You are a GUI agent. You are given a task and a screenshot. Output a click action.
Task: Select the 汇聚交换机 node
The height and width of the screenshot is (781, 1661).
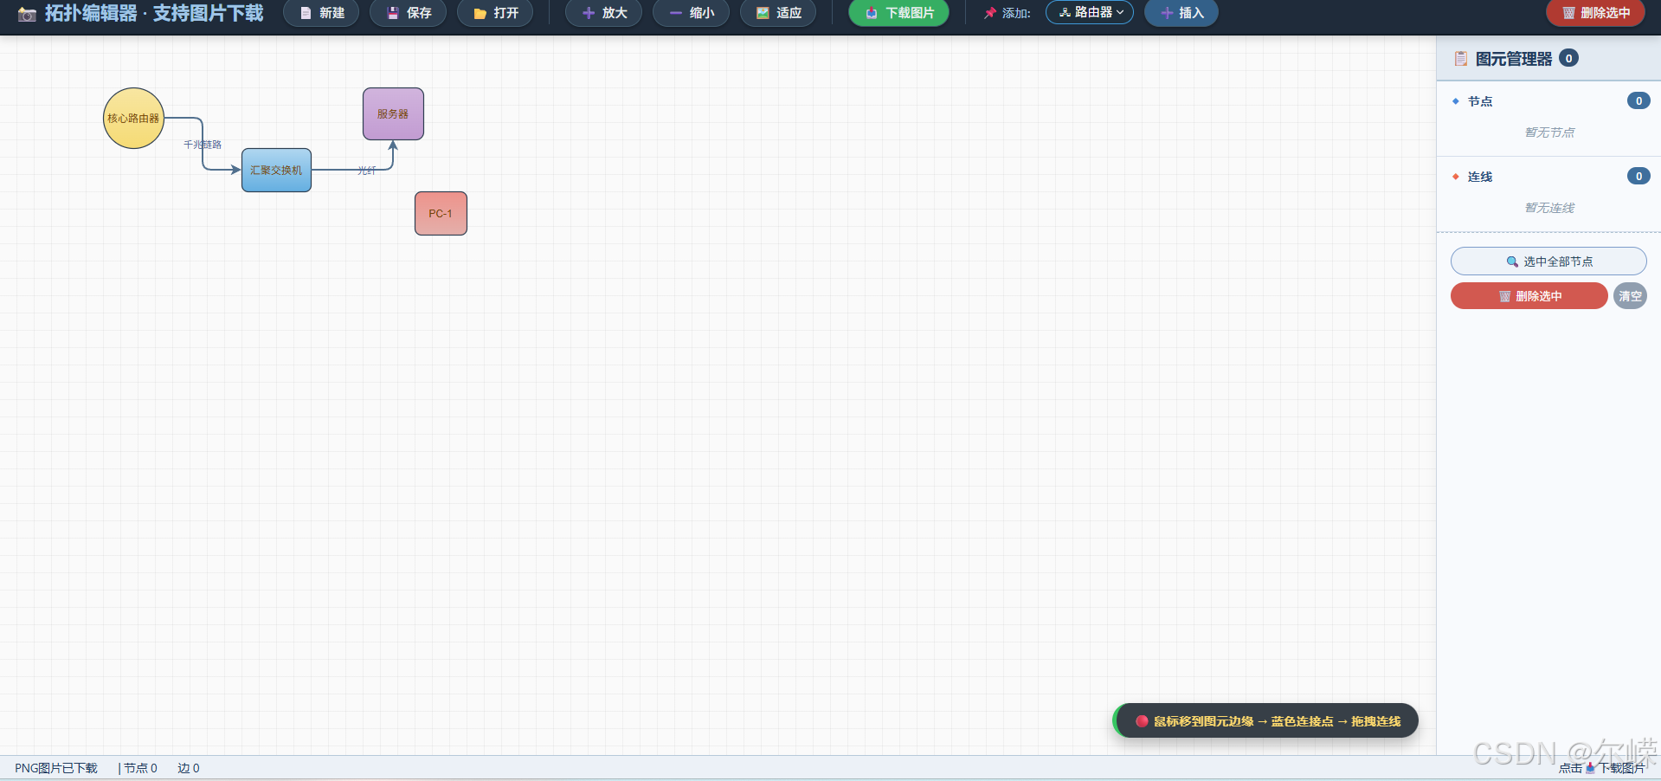point(276,170)
